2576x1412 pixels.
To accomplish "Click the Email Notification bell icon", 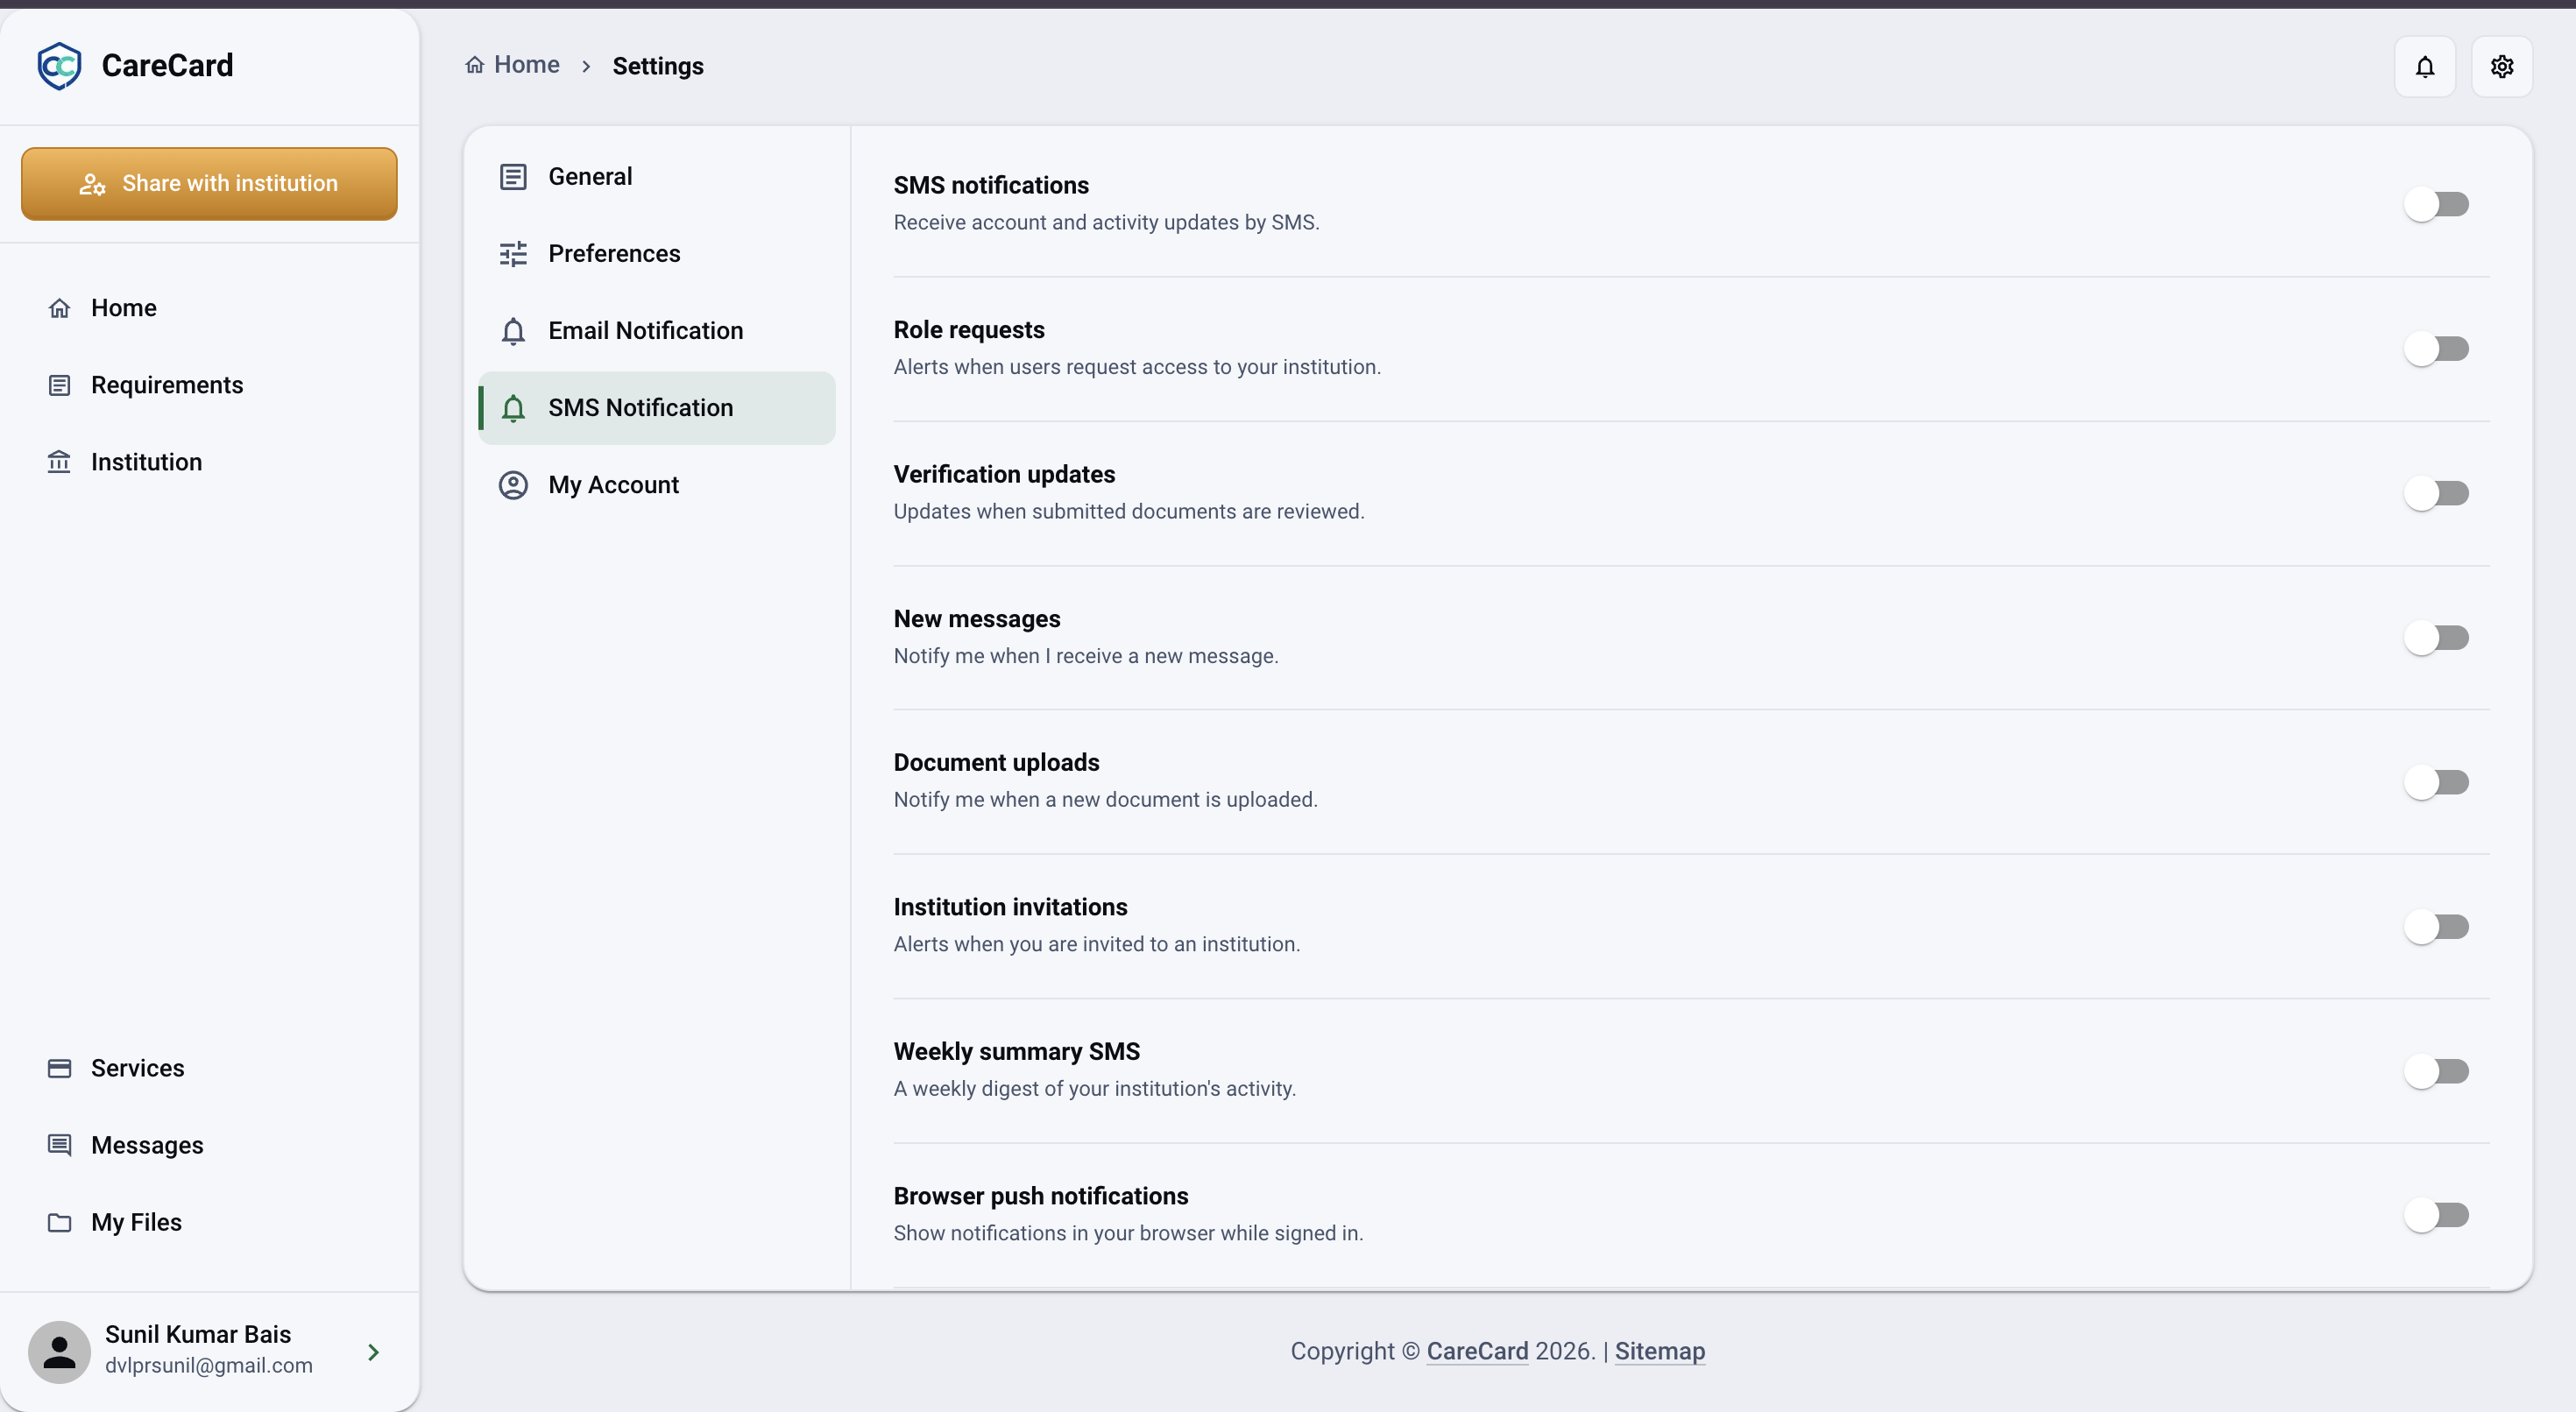I will tap(513, 331).
